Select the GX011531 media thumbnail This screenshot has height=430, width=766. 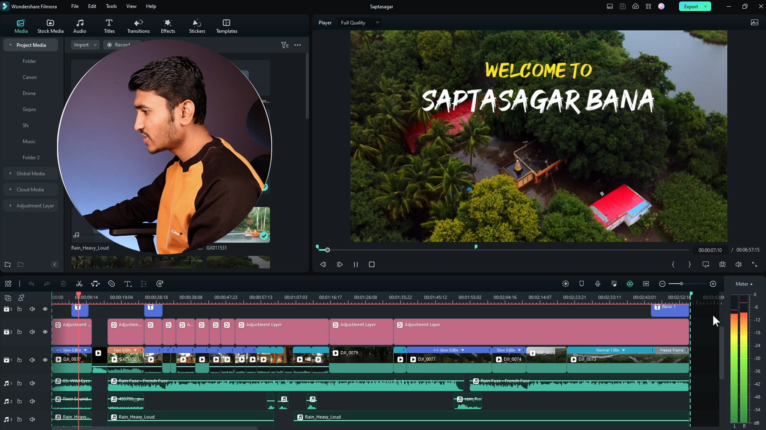click(x=238, y=225)
